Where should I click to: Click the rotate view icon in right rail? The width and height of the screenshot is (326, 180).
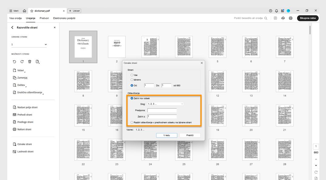pyautogui.click(x=316, y=172)
